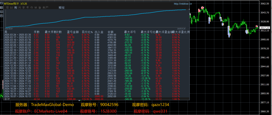Select the 2025.03.24 ~ 2025.03.30 week row
The width and height of the screenshot is (272, 115).
(18, 35)
